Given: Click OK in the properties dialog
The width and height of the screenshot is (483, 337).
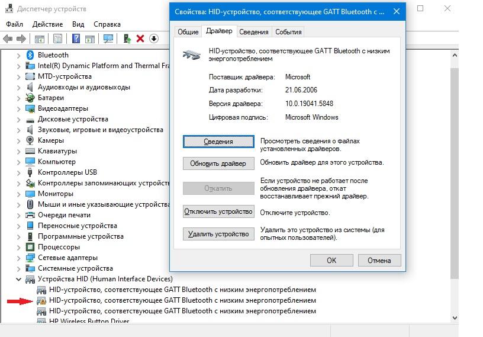Looking at the screenshot, I should 331,260.
